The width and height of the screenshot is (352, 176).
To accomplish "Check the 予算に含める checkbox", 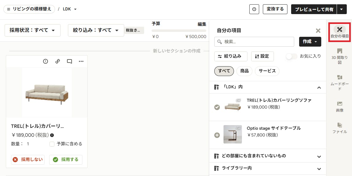I will (x=52, y=144).
